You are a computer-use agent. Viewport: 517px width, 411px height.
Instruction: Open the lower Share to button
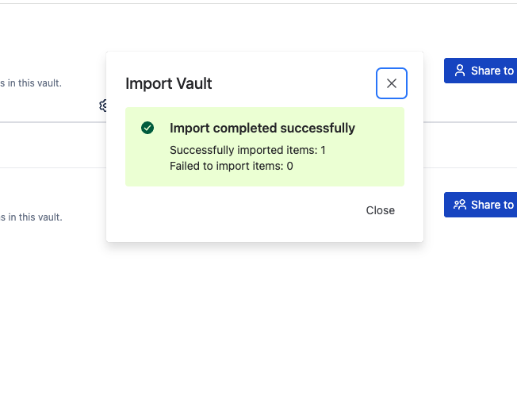click(x=481, y=205)
